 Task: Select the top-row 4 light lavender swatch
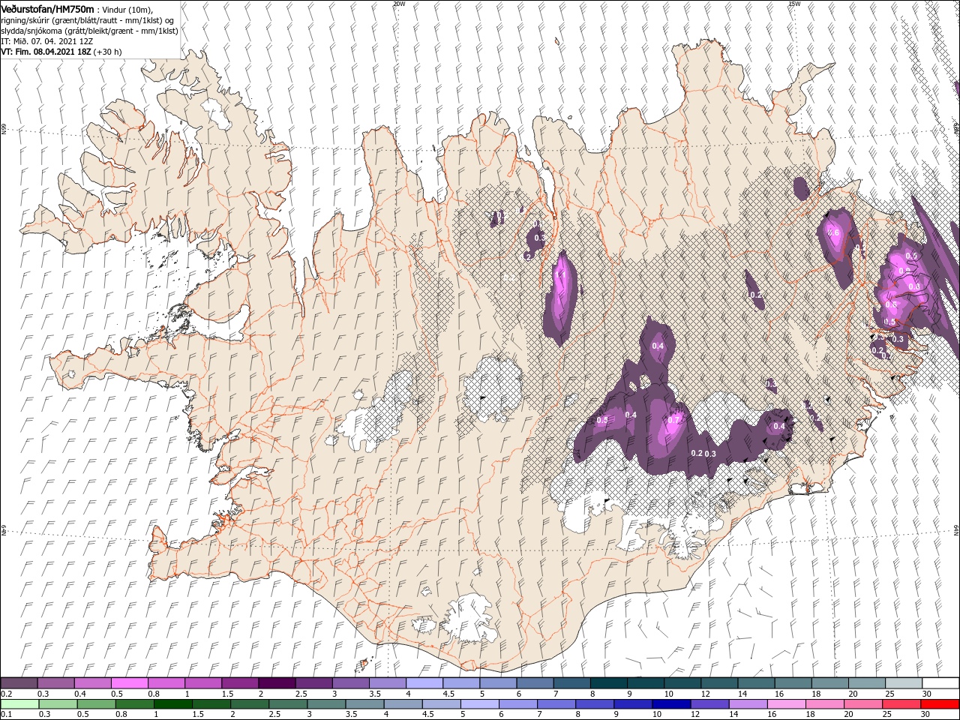pyautogui.click(x=424, y=683)
